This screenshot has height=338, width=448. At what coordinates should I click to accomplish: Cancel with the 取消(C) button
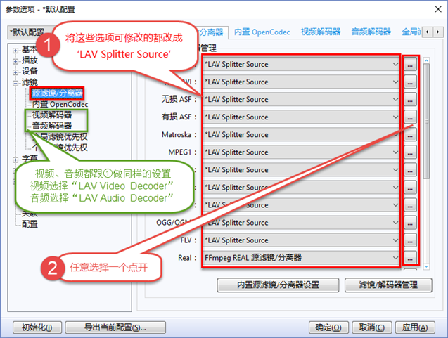(372, 327)
